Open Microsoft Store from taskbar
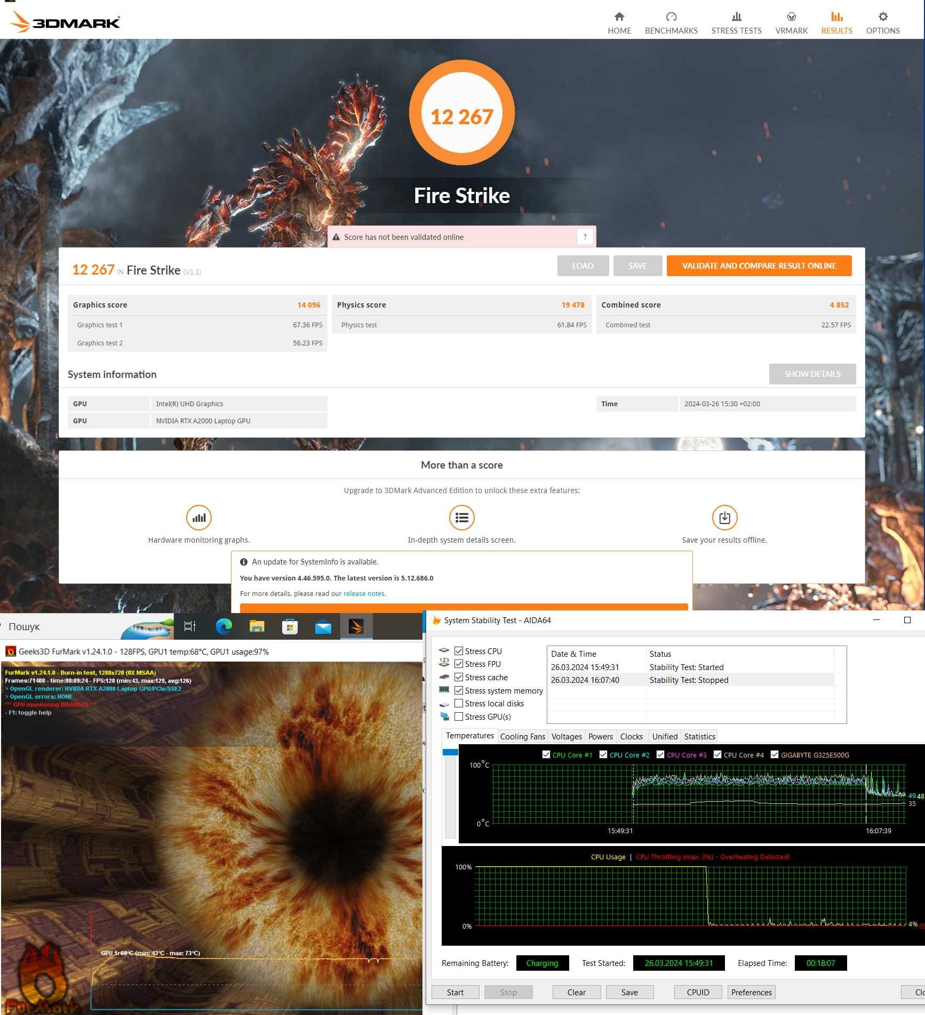Screen dimensions: 925x1015 coord(290,626)
